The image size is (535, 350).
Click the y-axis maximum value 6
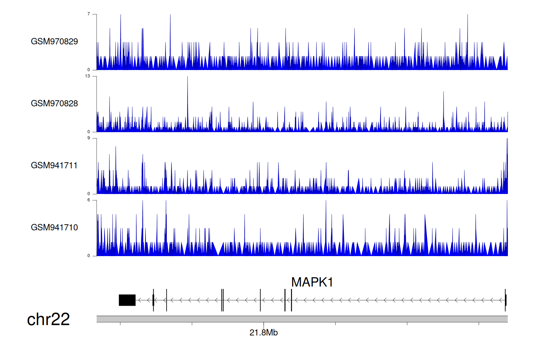click(x=89, y=200)
